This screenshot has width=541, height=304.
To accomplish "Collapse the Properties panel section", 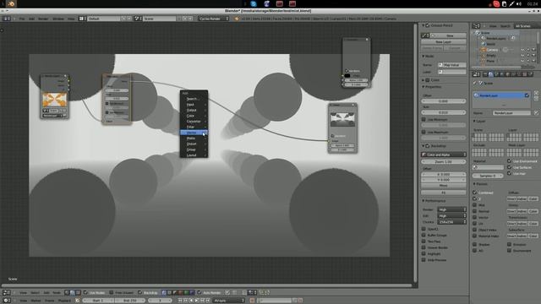I will (424, 87).
